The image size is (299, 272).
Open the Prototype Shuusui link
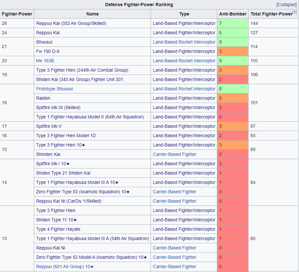click(x=54, y=89)
